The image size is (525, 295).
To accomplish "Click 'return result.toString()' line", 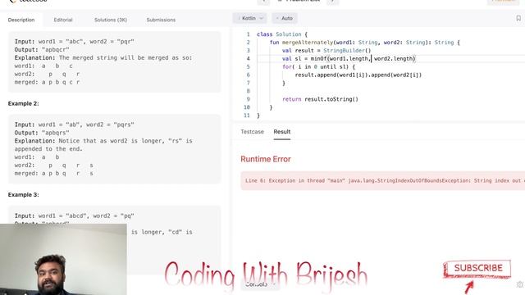I will click(x=320, y=99).
